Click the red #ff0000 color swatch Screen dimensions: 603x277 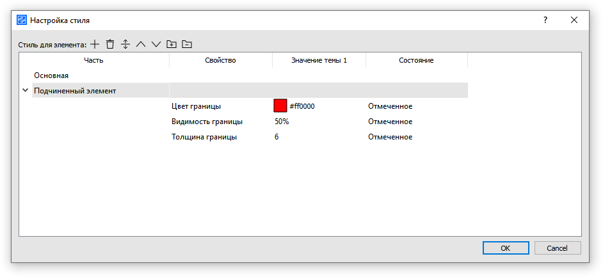pos(280,106)
